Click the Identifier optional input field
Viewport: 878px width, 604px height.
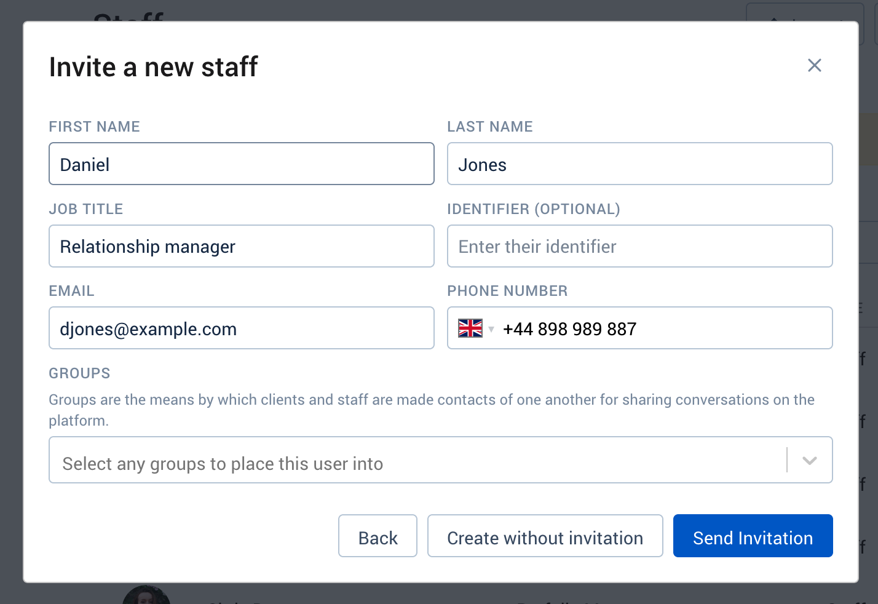pyautogui.click(x=640, y=246)
